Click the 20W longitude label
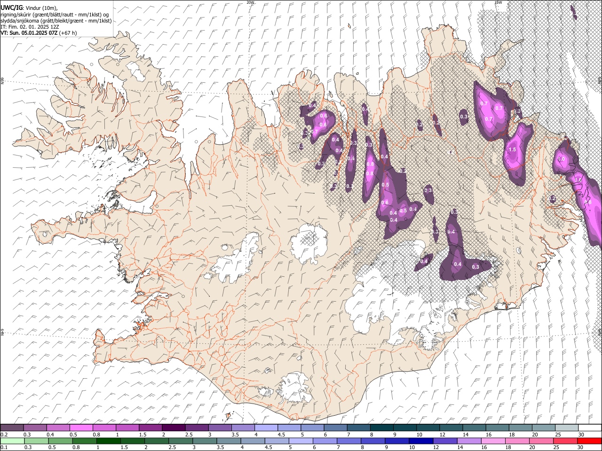Image resolution: width=602 pixels, height=451 pixels. point(251,2)
